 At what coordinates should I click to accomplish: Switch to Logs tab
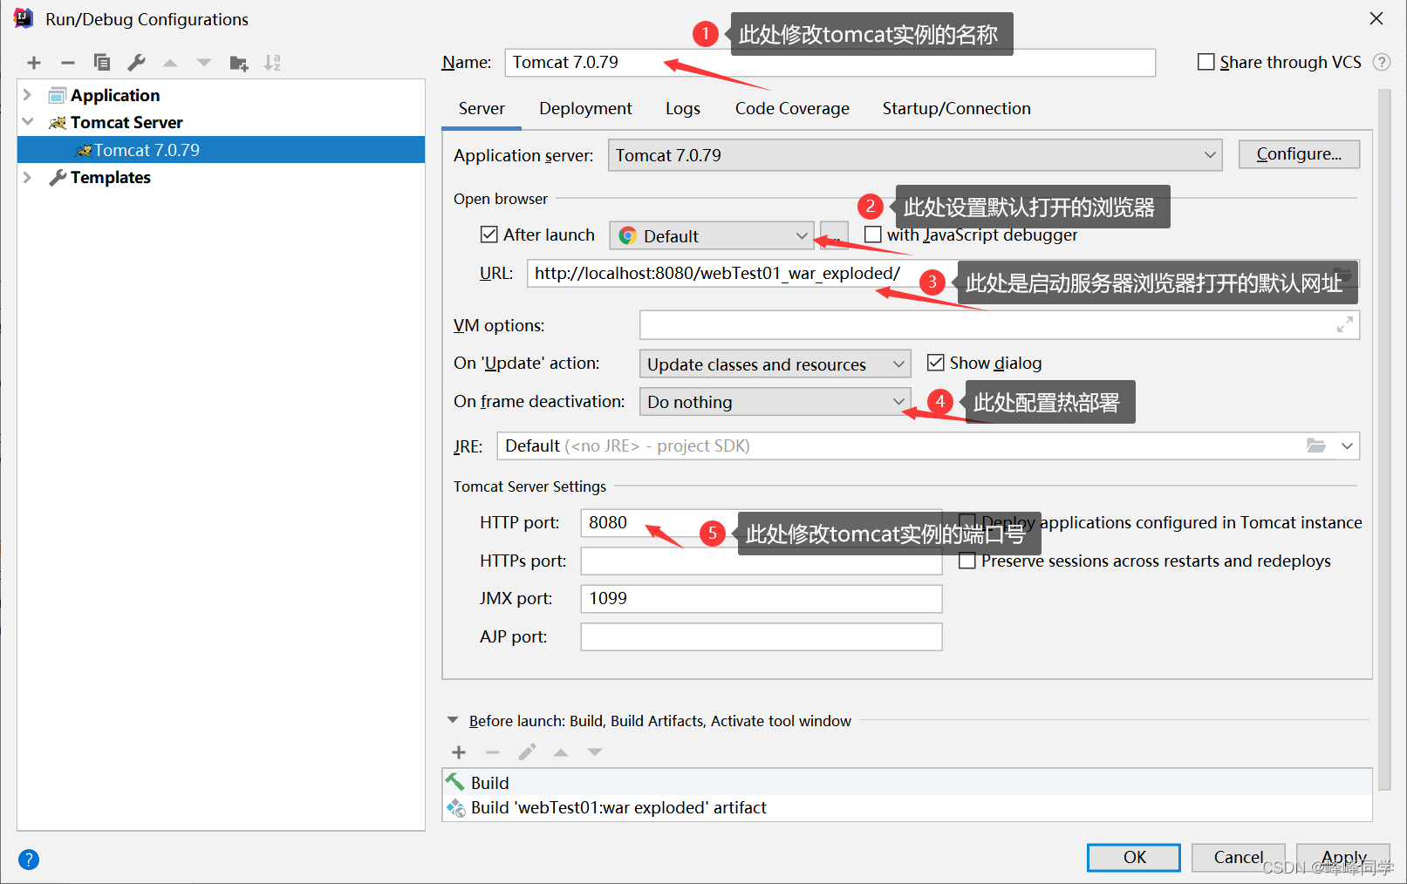(683, 108)
